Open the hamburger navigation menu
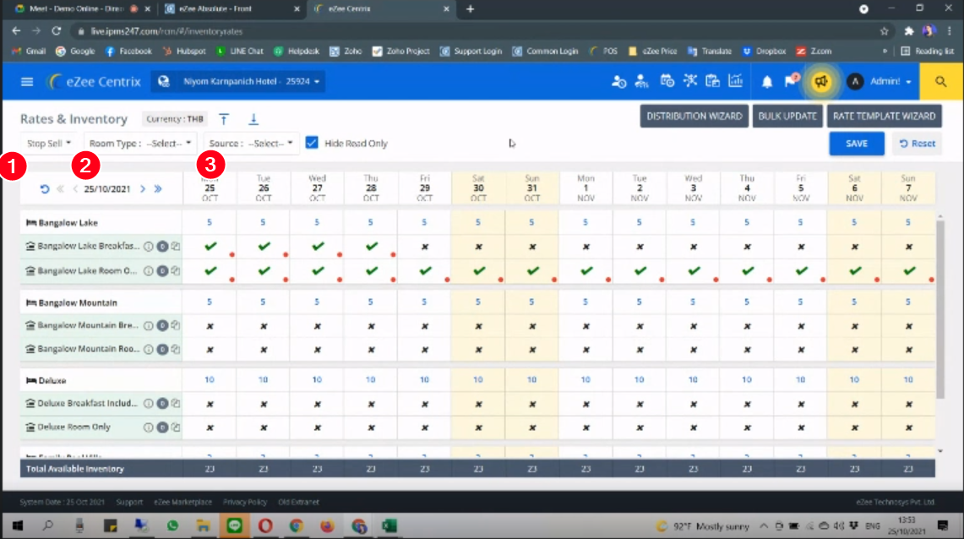 pyautogui.click(x=27, y=82)
